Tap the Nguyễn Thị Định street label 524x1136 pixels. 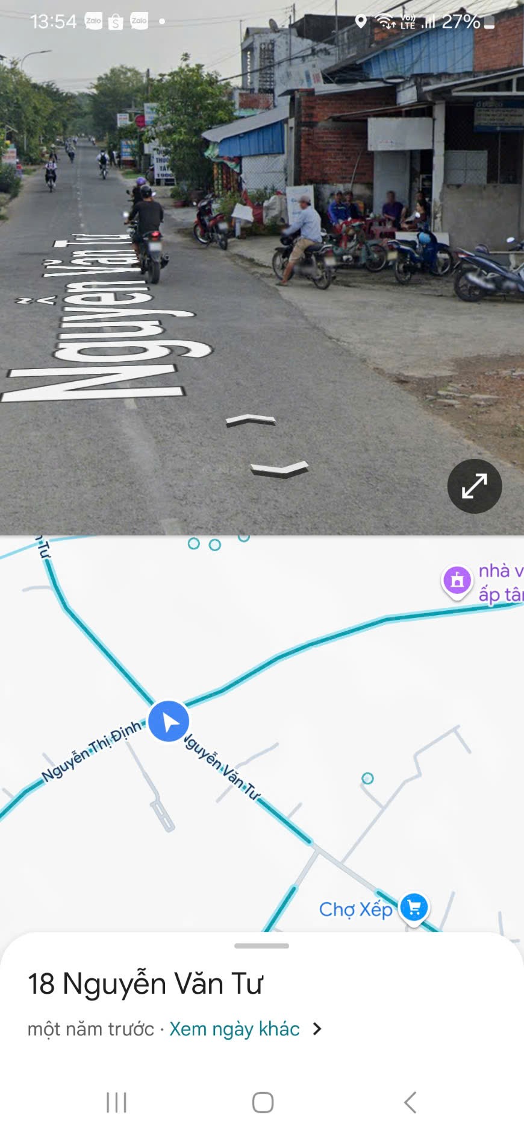pyautogui.click(x=92, y=751)
